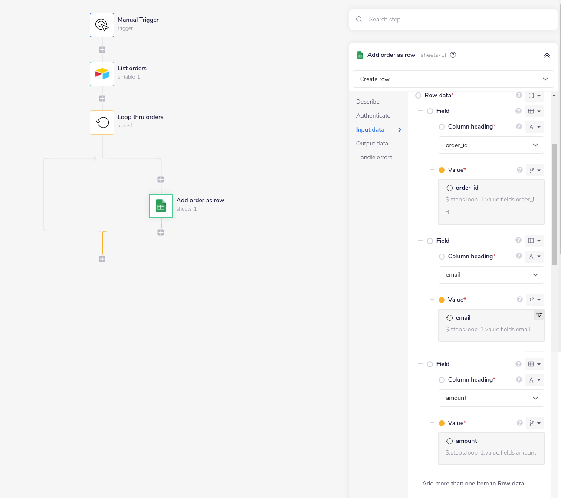Open the amount column heading dropdown

[491, 398]
